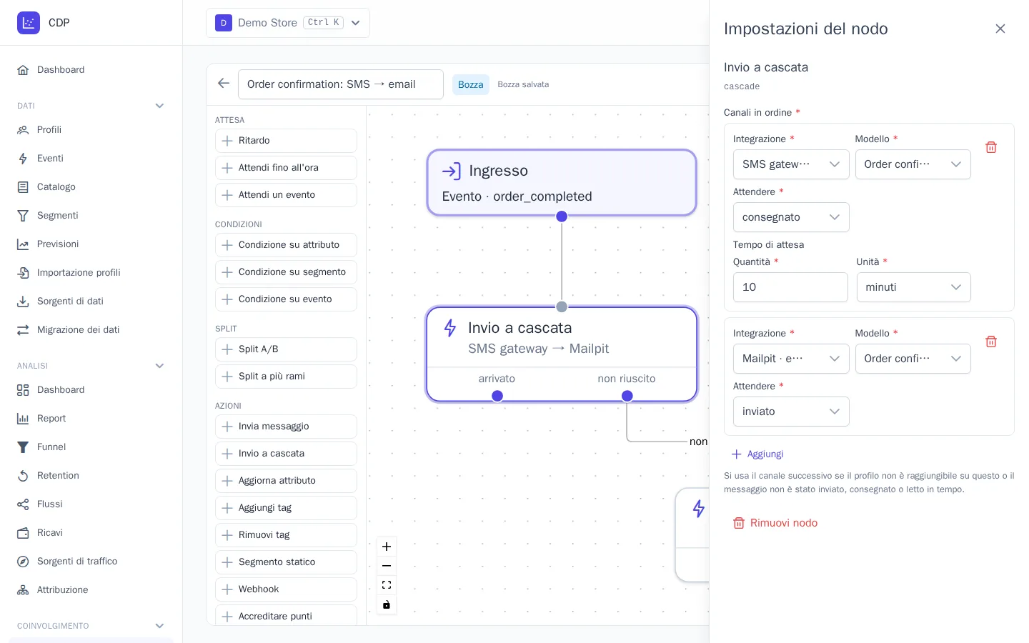
Task: Open the Demo Store workspace switcher
Action: tap(288, 23)
